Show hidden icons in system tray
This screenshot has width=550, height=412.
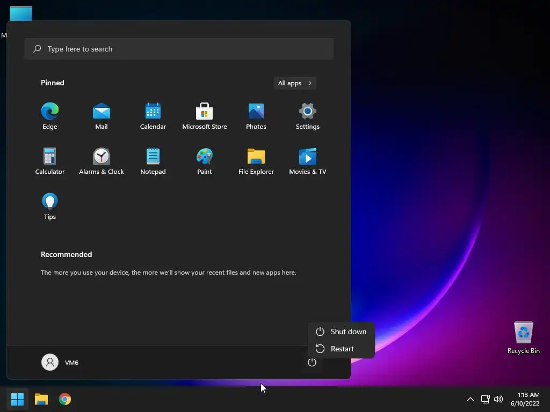point(471,399)
